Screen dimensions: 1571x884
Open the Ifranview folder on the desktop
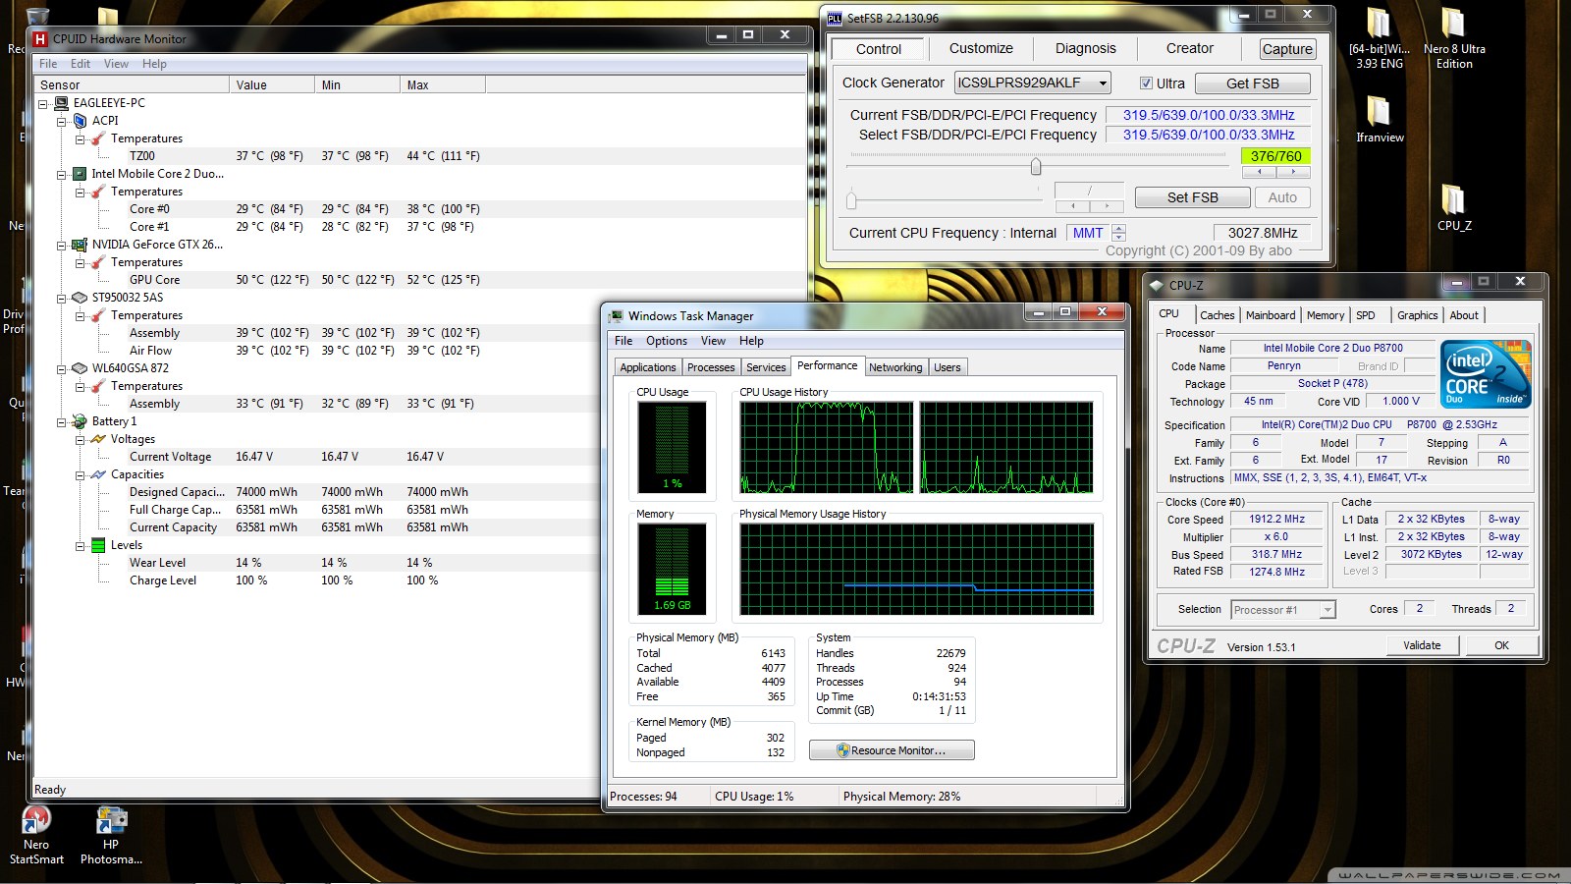pyautogui.click(x=1380, y=120)
